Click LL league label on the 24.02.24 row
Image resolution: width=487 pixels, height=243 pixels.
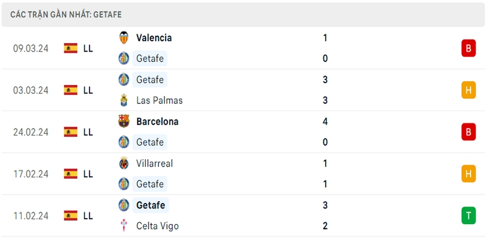pyautogui.click(x=88, y=132)
